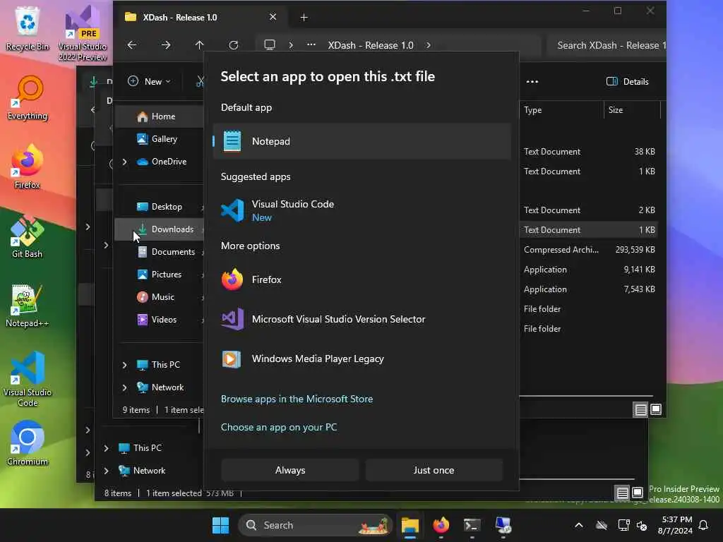Click the taskbar Search box
This screenshot has height=542, width=723.
click(x=316, y=525)
